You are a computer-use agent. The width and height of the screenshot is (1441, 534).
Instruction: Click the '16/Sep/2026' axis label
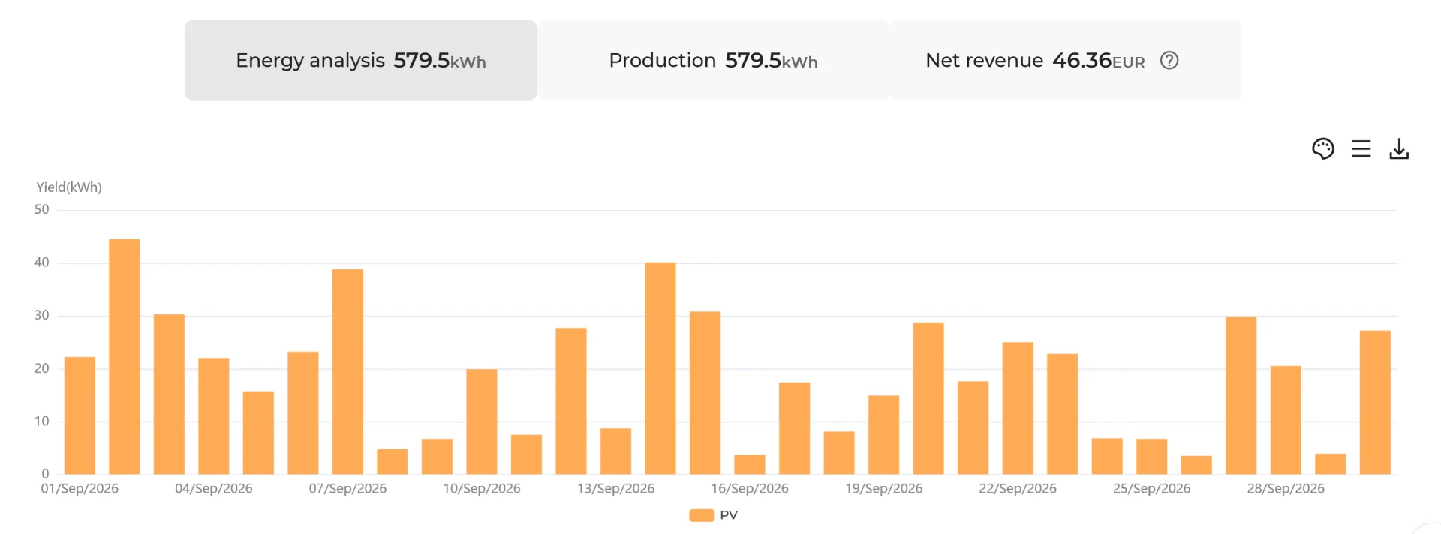750,489
